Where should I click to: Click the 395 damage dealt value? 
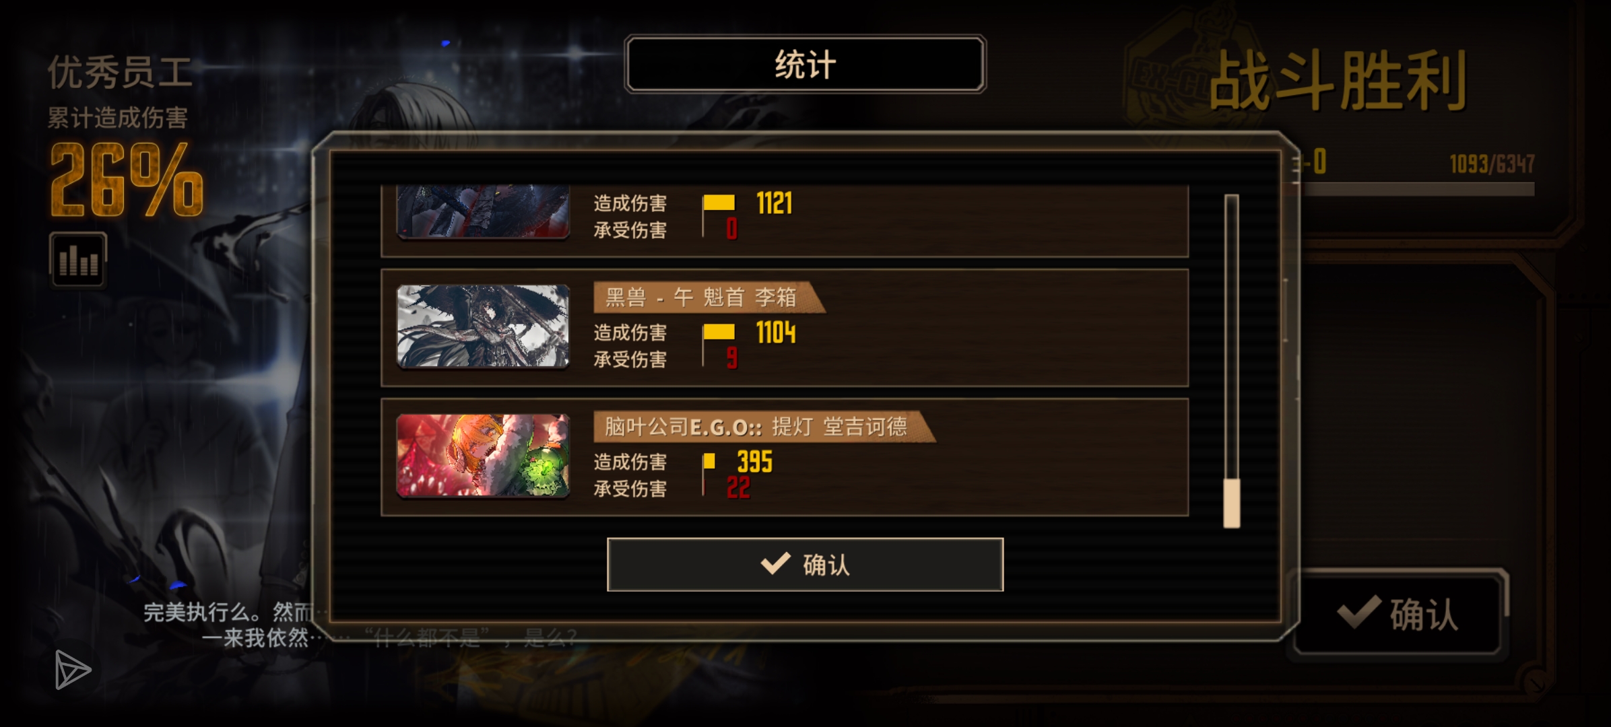(755, 462)
